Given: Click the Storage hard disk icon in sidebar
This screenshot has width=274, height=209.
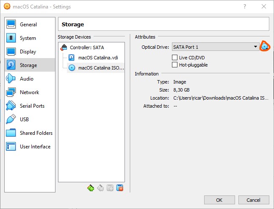Looking at the screenshot, I should click(11, 65).
